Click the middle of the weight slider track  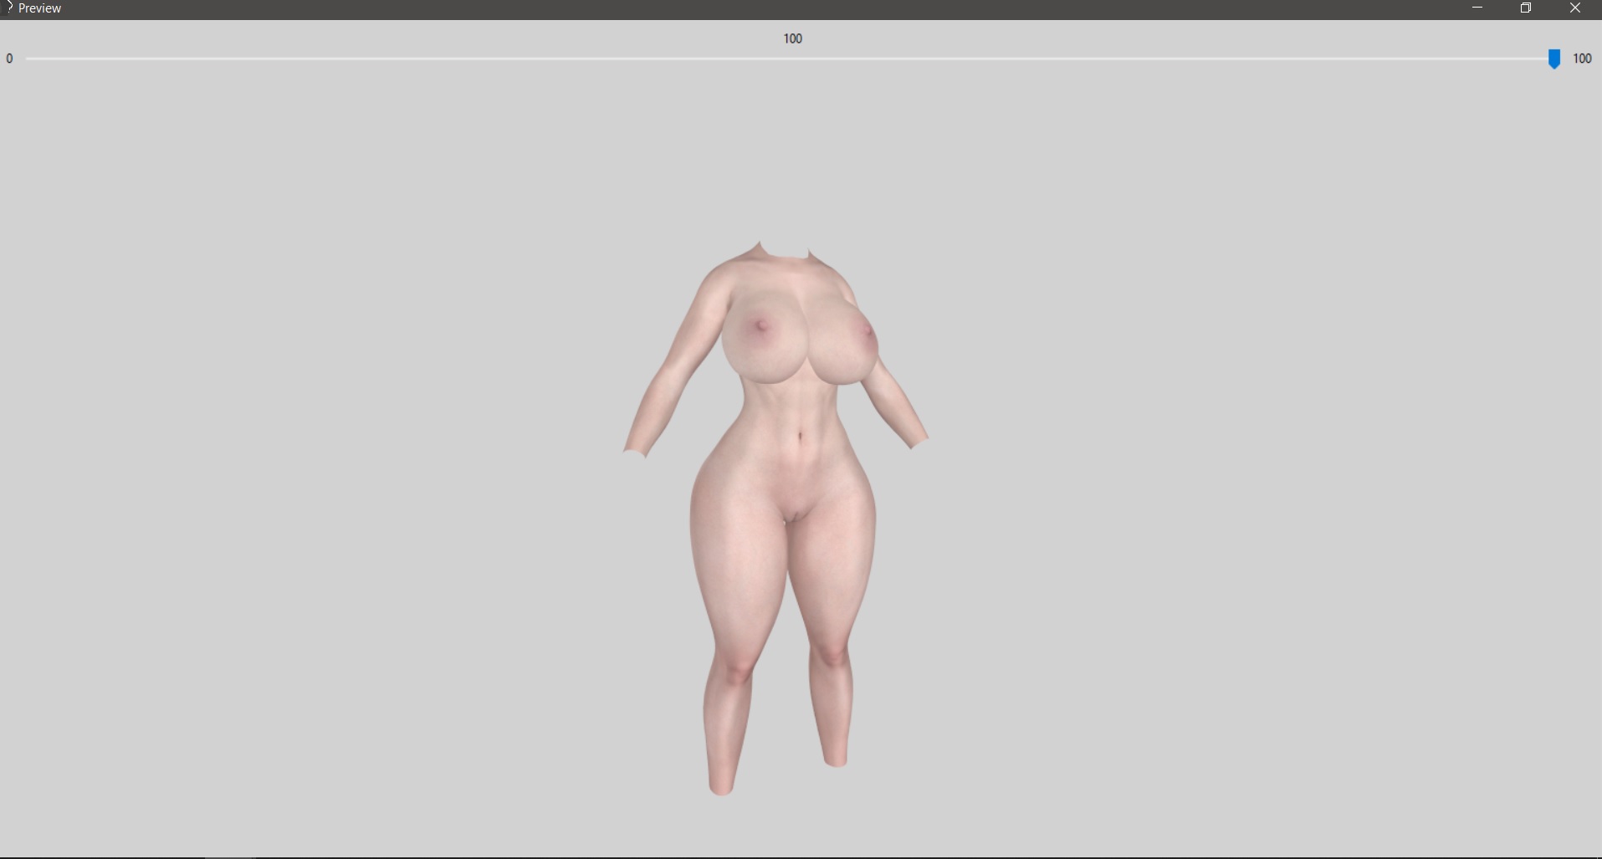(x=792, y=59)
